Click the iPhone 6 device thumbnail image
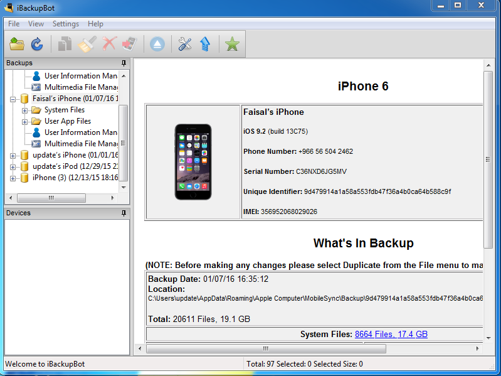The width and height of the screenshot is (501, 376). coord(193,162)
